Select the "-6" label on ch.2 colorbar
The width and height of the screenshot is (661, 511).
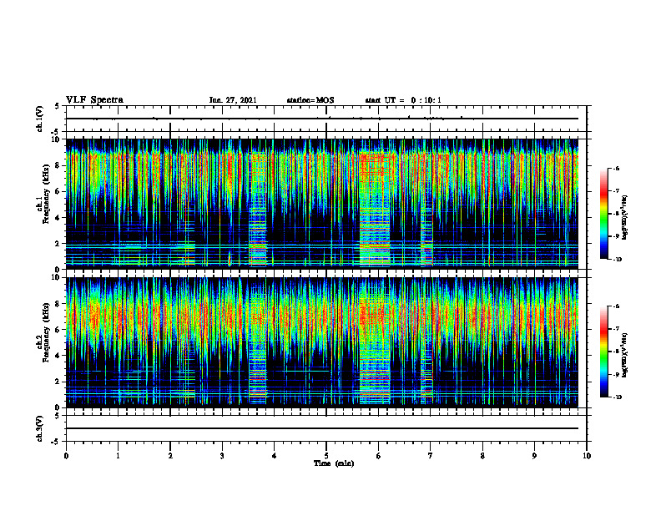click(x=616, y=306)
